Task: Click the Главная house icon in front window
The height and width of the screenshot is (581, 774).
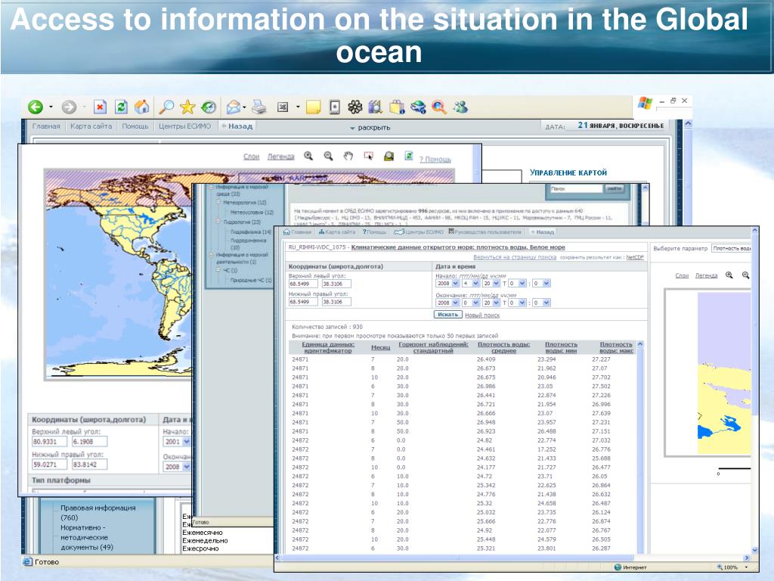Action: coord(286,231)
